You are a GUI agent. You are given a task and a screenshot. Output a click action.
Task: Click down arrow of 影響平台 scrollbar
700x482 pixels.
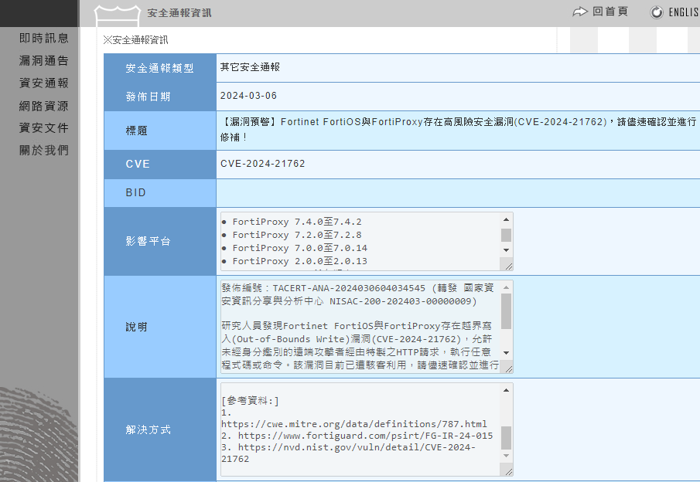pos(506,250)
